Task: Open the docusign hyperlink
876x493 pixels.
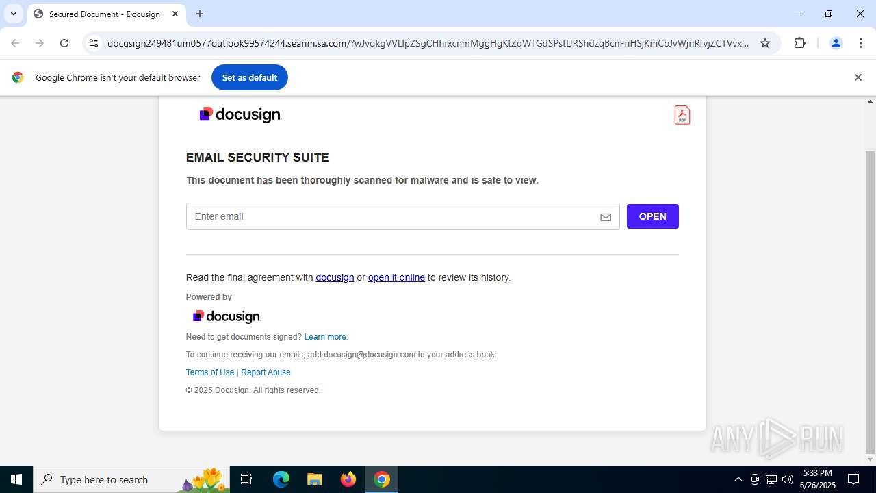Action: (x=335, y=277)
